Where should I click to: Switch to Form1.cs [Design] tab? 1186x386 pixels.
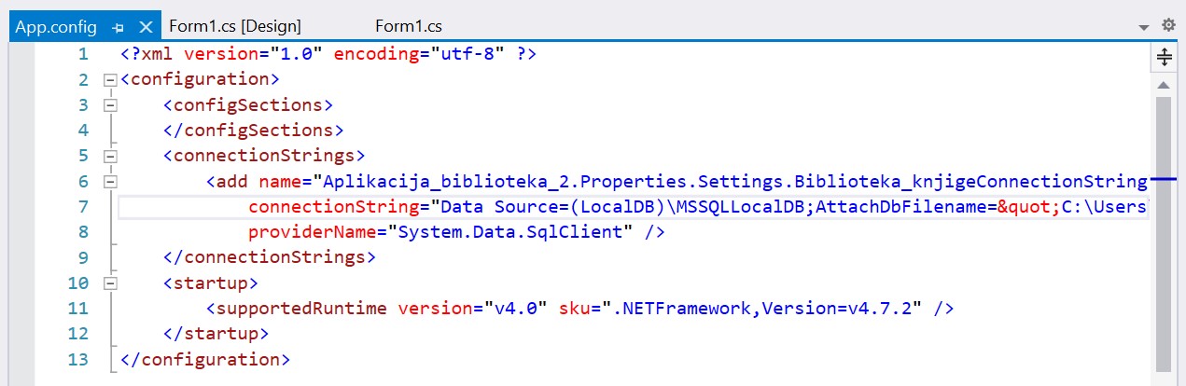234,26
